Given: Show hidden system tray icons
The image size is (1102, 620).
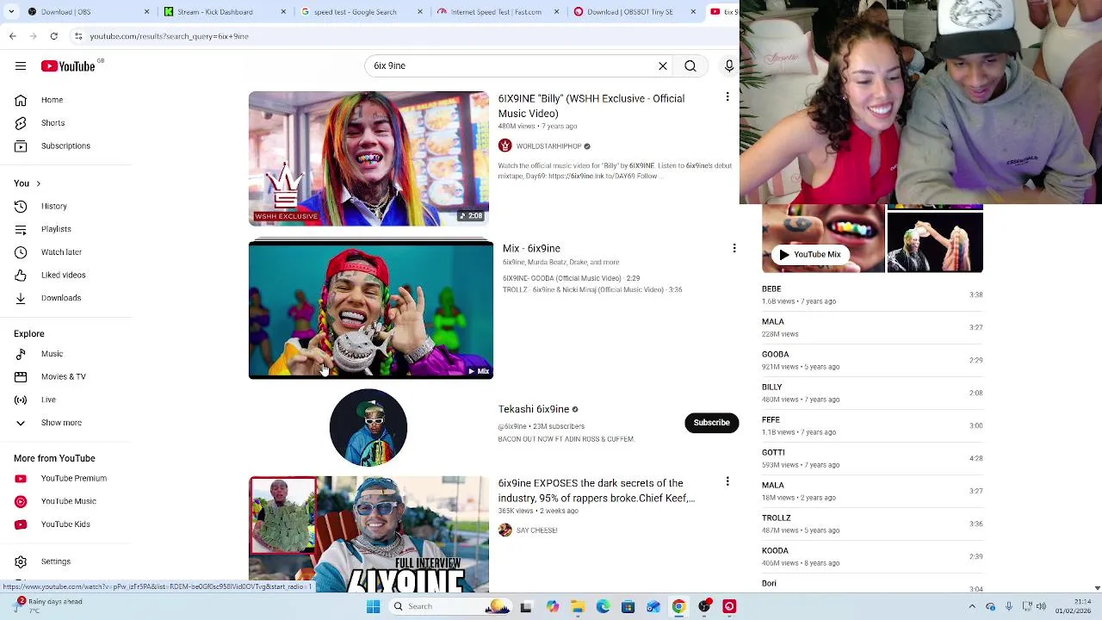Looking at the screenshot, I should [972, 606].
